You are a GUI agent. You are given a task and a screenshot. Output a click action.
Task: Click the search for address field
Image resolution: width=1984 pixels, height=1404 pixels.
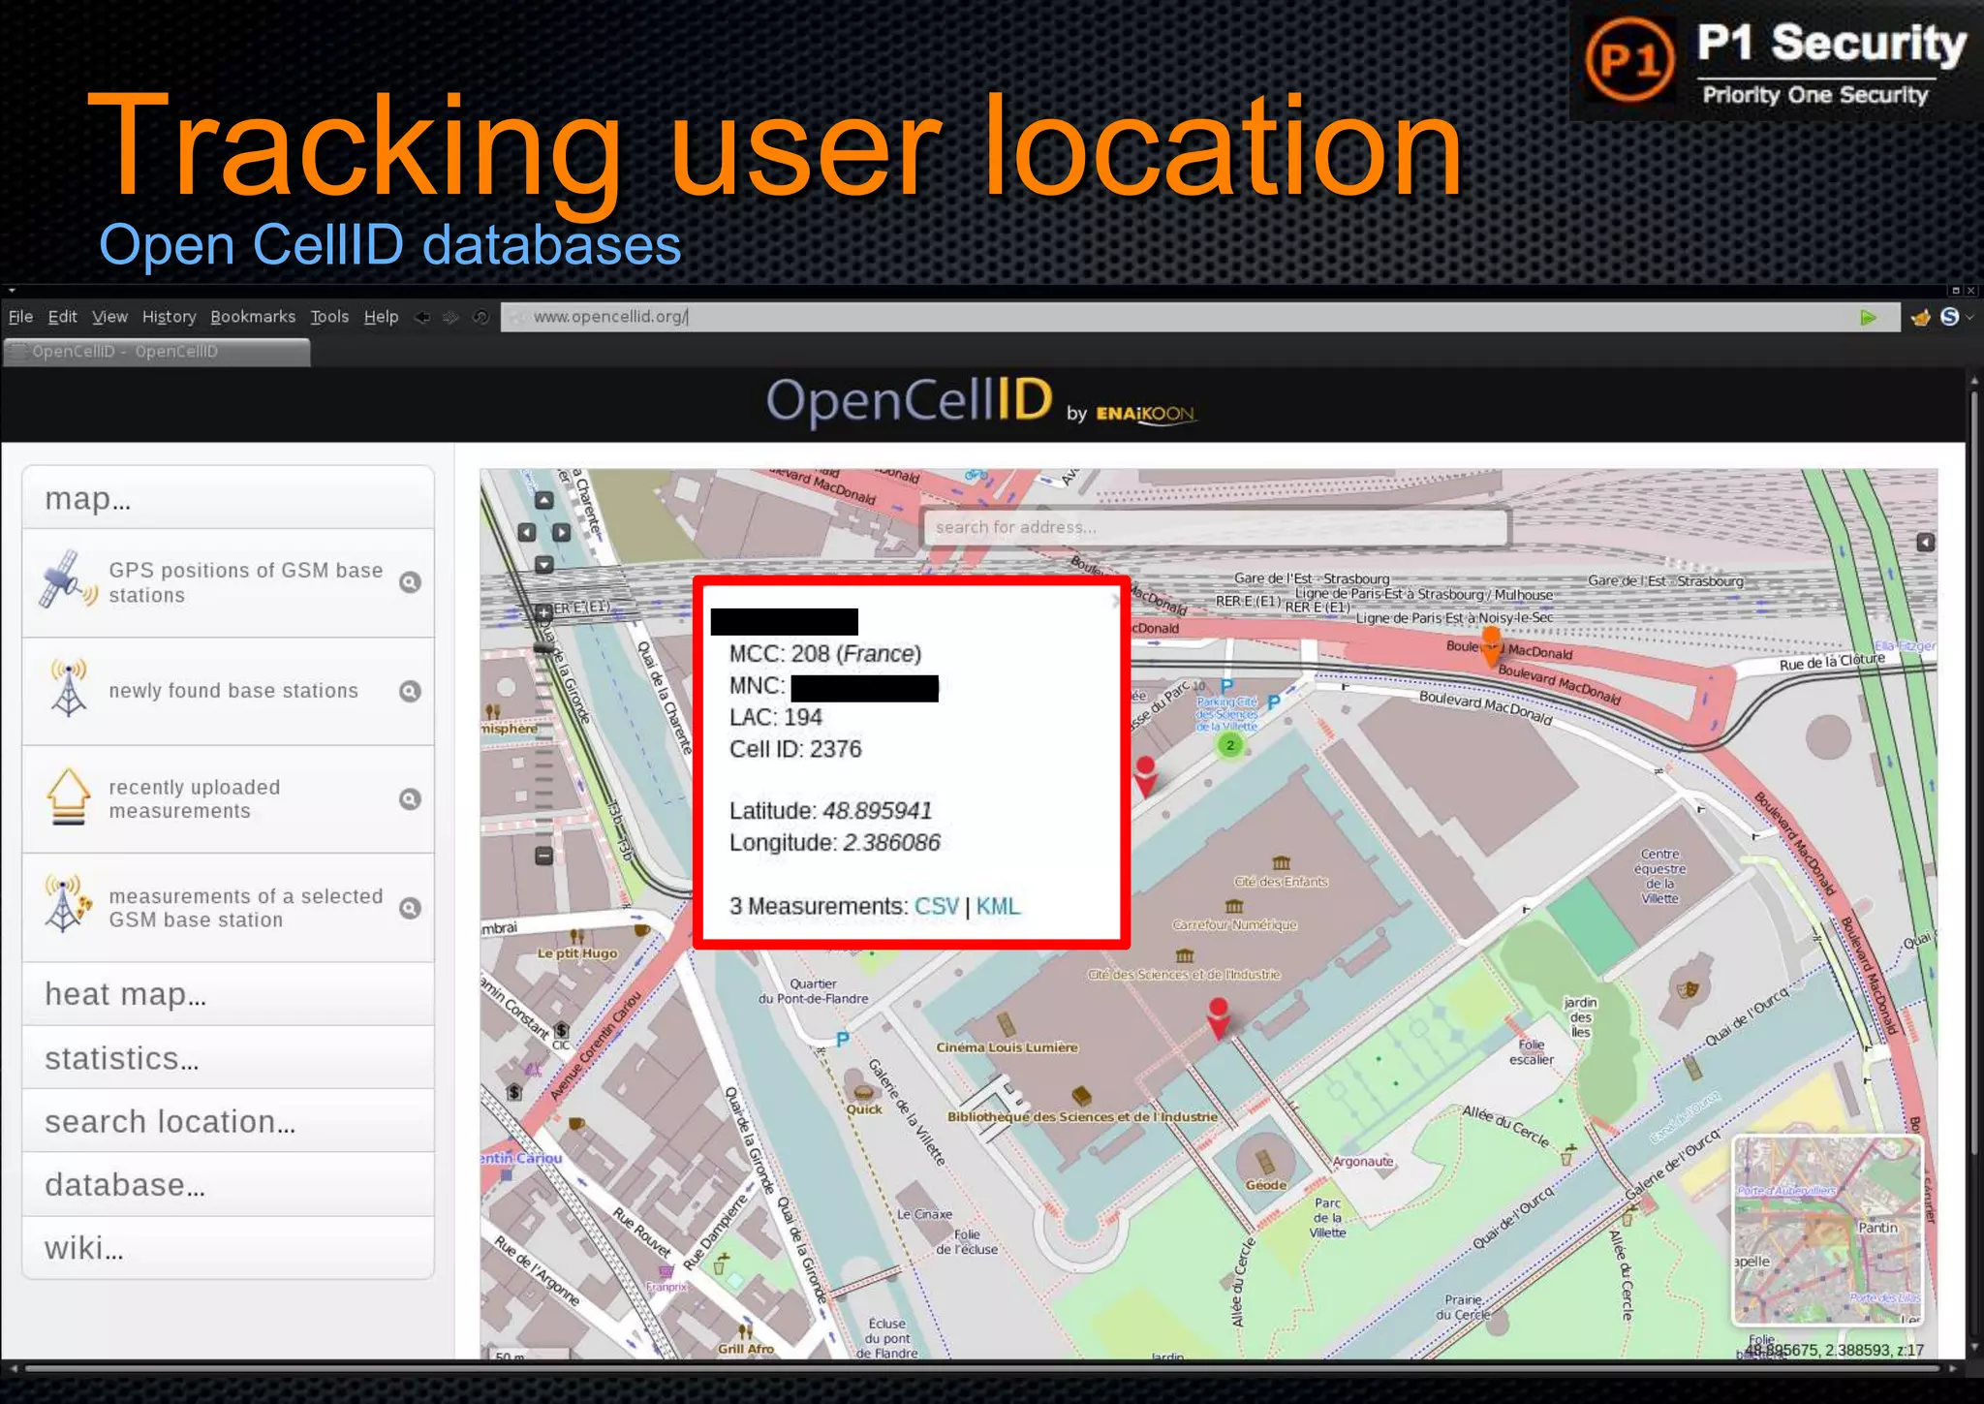pyautogui.click(x=1215, y=527)
